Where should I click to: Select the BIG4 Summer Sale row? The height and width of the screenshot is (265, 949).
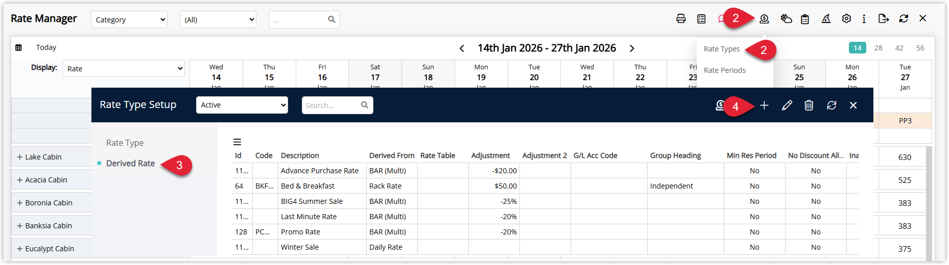click(545, 201)
